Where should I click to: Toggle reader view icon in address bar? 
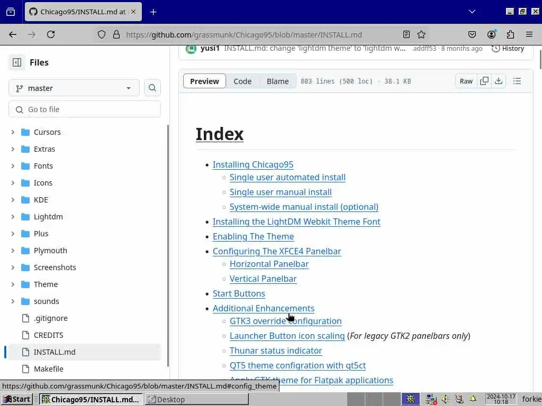(x=406, y=34)
